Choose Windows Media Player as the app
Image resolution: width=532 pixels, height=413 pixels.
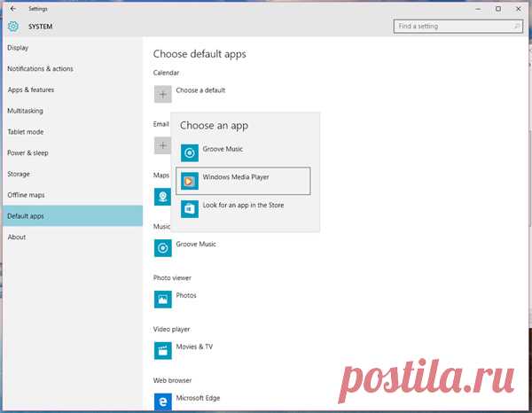[x=243, y=181]
